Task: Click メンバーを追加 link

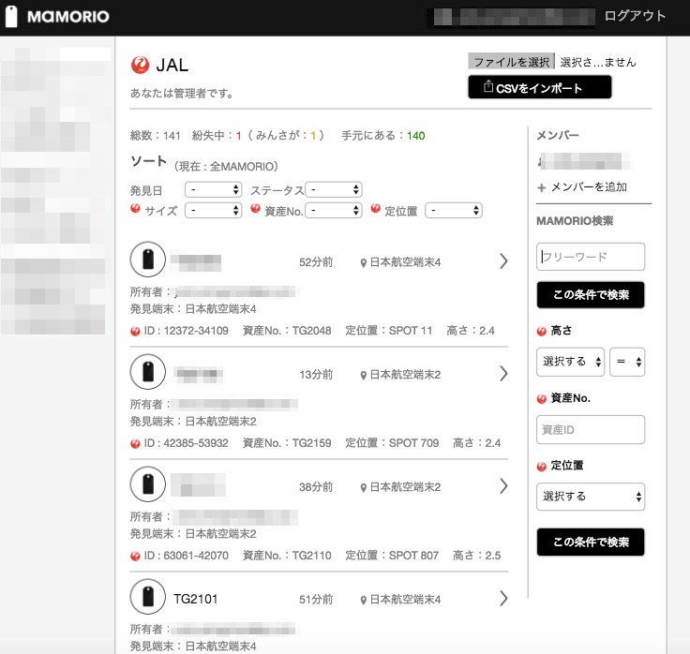Action: [x=589, y=187]
